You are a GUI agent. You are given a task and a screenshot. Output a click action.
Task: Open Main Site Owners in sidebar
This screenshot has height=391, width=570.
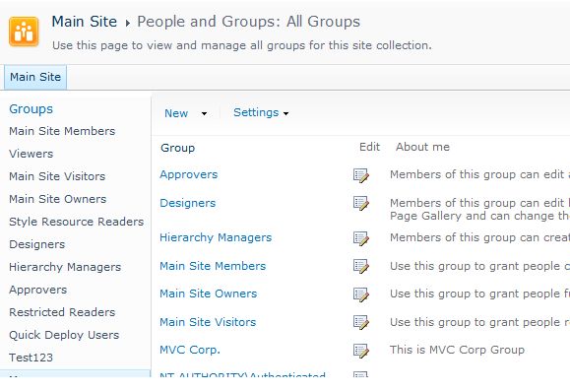pos(57,199)
